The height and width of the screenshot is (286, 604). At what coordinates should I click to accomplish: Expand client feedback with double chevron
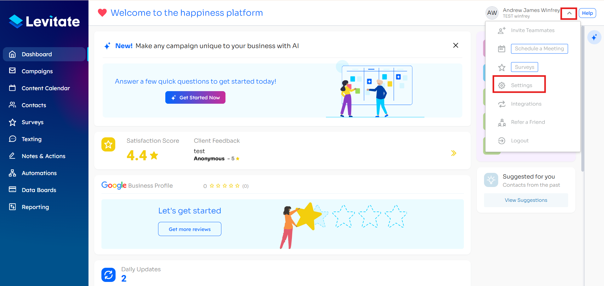[x=453, y=153]
